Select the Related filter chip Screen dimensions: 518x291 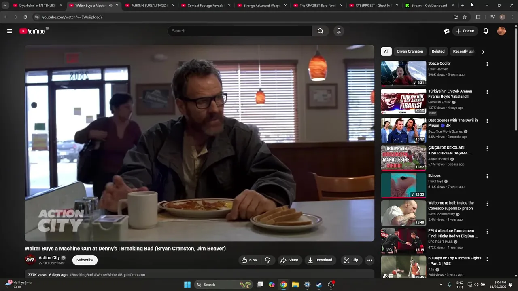click(x=438, y=51)
